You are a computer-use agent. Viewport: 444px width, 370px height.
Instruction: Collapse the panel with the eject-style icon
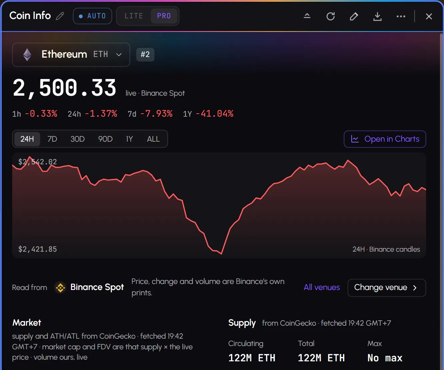307,16
